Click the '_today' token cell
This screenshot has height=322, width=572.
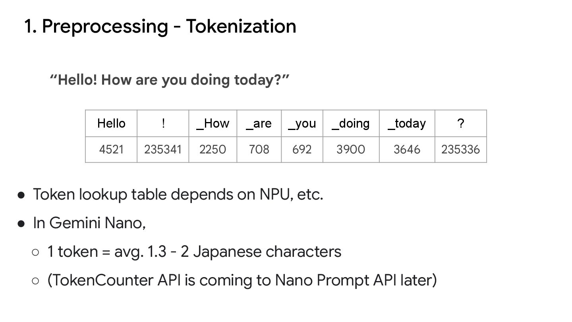click(x=407, y=124)
